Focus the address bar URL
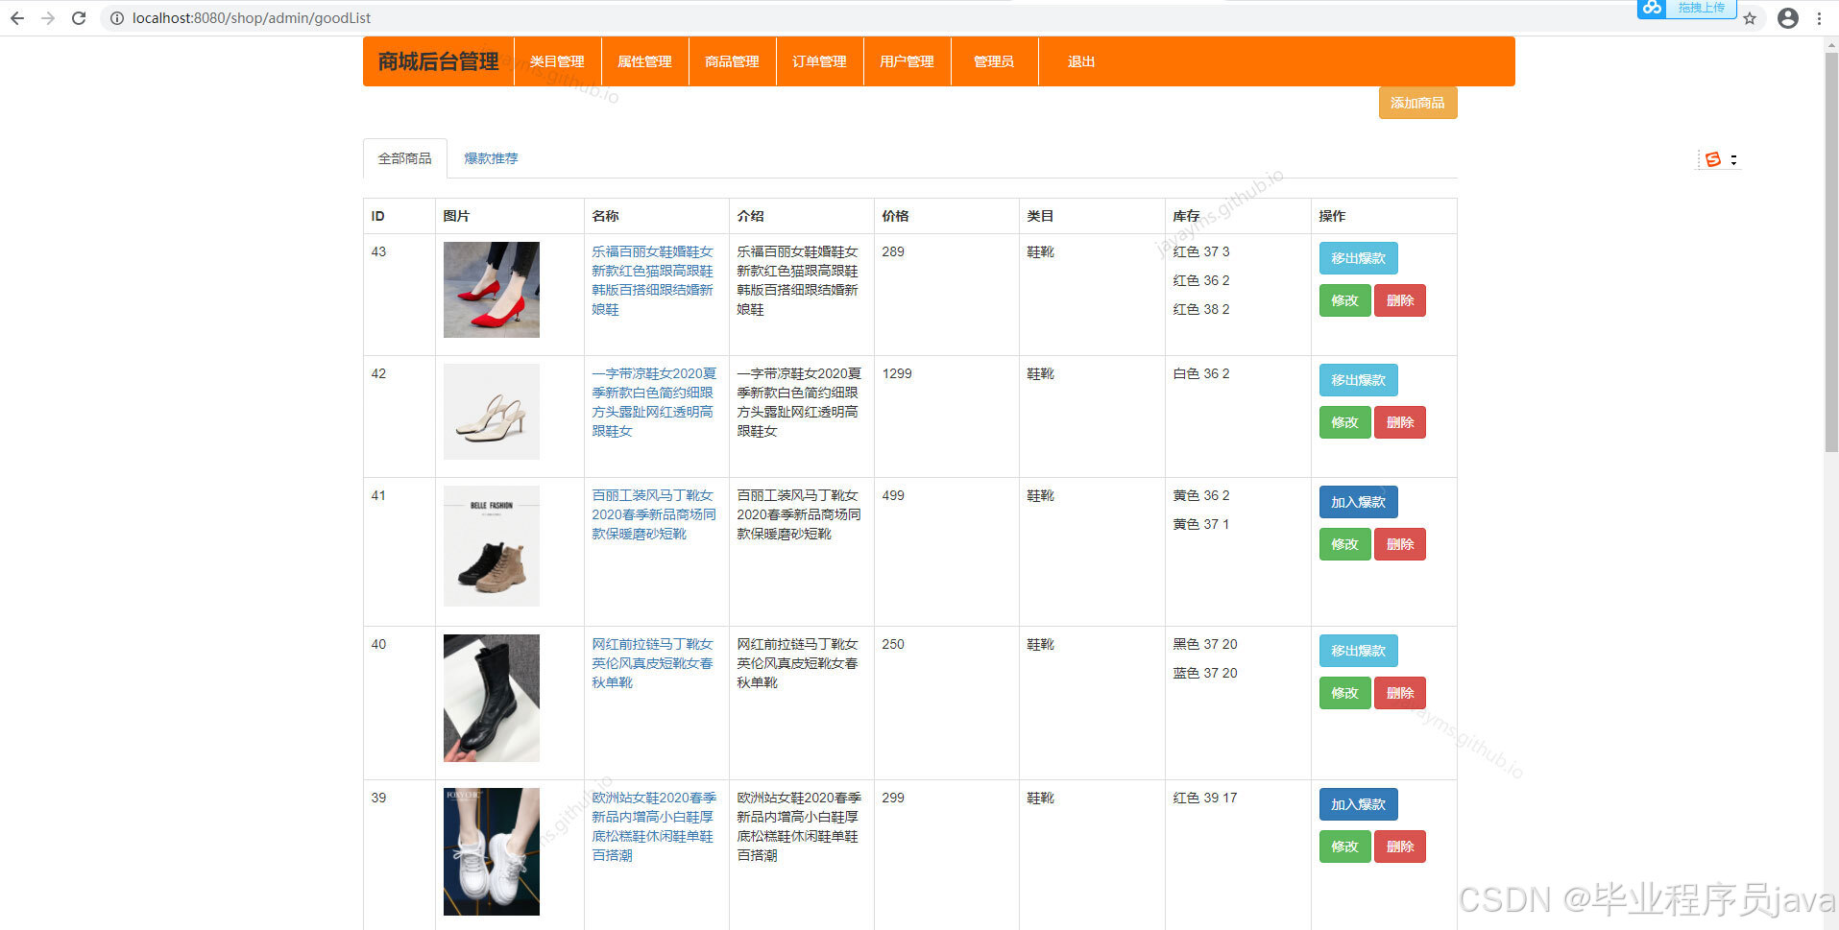This screenshot has width=1839, height=930. (x=252, y=18)
